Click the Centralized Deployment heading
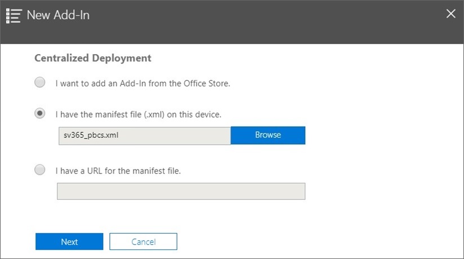Viewport: 464px width, 259px height. tap(93, 58)
